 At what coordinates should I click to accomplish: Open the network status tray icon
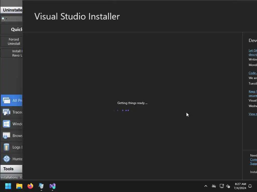222,186
